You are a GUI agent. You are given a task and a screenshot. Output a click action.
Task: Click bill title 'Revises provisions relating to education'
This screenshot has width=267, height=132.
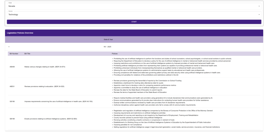(x=44, y=86)
